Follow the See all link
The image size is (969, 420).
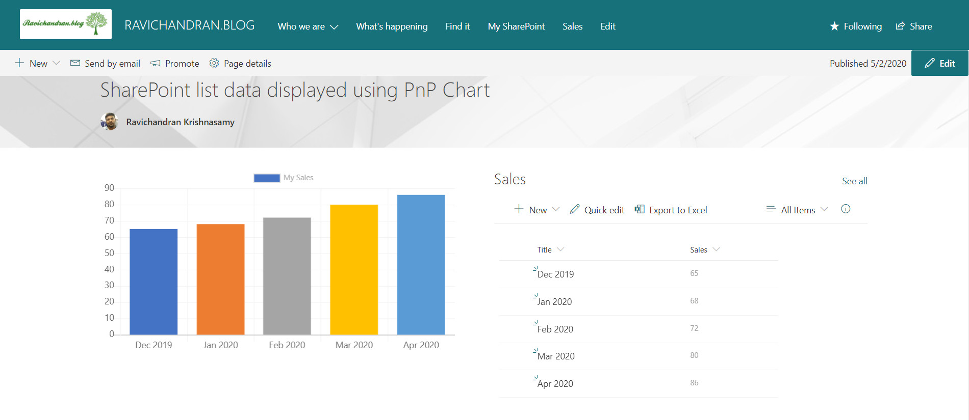[x=854, y=181]
